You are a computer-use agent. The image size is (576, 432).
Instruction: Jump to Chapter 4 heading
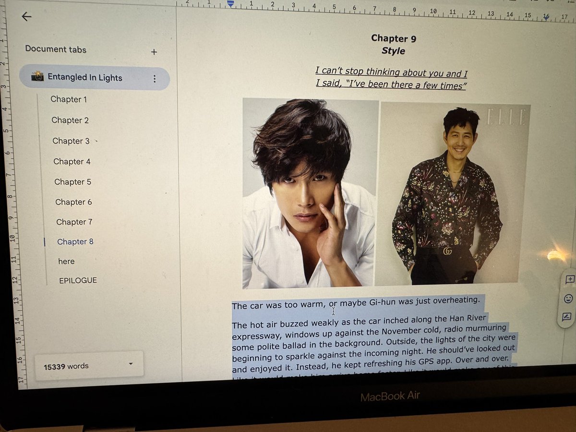coord(72,162)
